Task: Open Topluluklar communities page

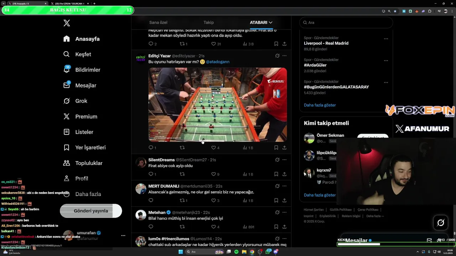Action: 83,163
